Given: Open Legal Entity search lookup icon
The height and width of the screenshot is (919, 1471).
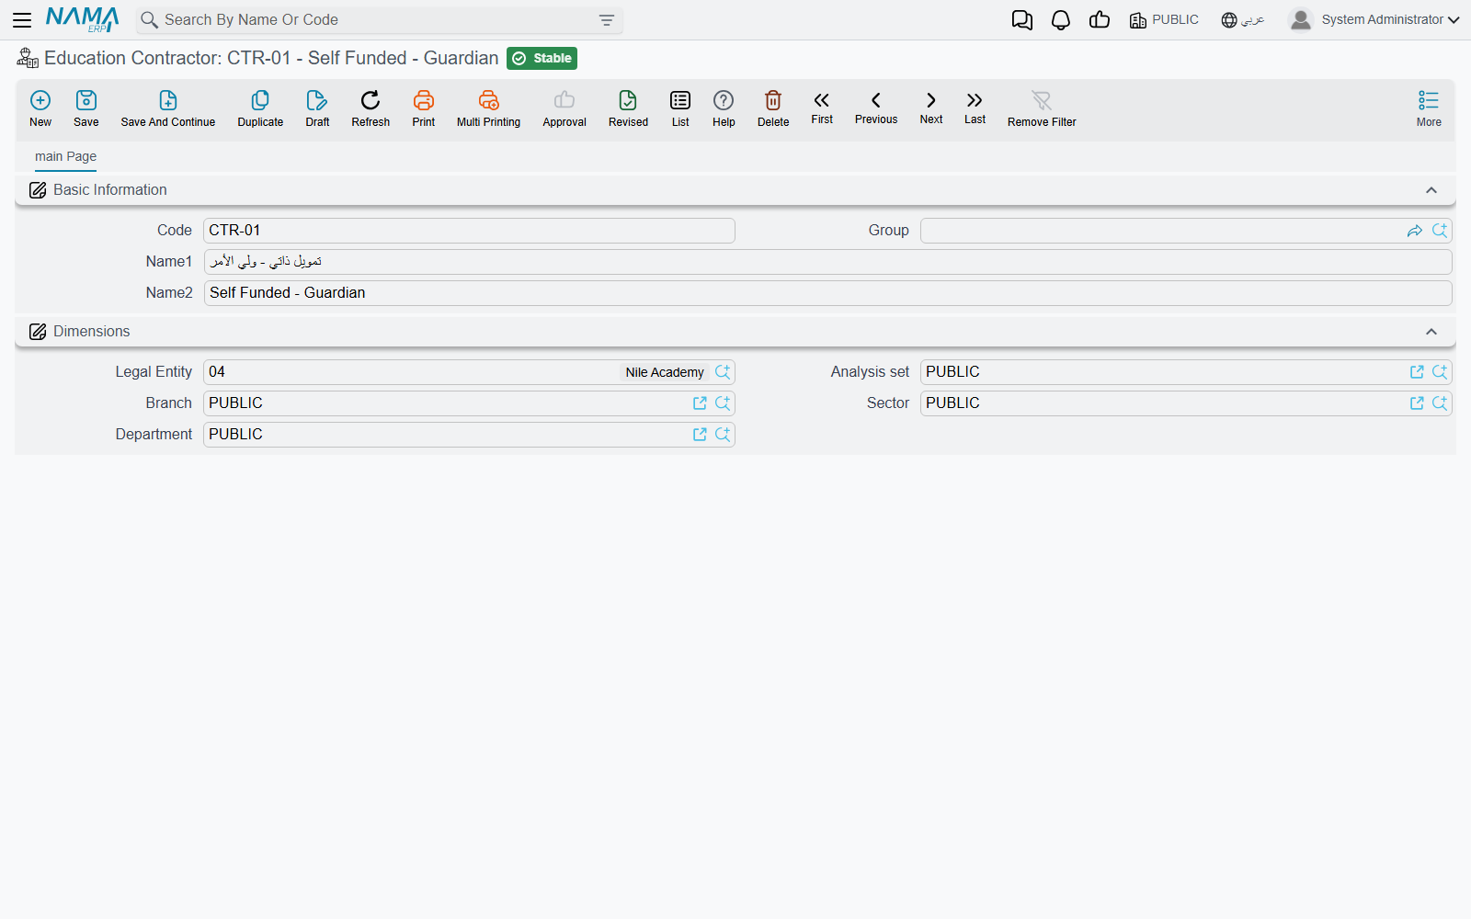Looking at the screenshot, I should coord(723,372).
